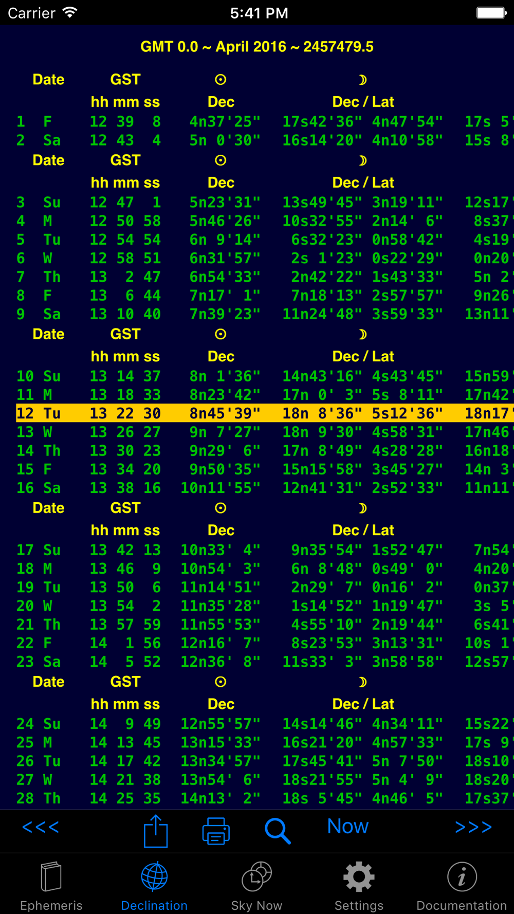Tap Moon declination 17s45'41"

click(x=322, y=761)
